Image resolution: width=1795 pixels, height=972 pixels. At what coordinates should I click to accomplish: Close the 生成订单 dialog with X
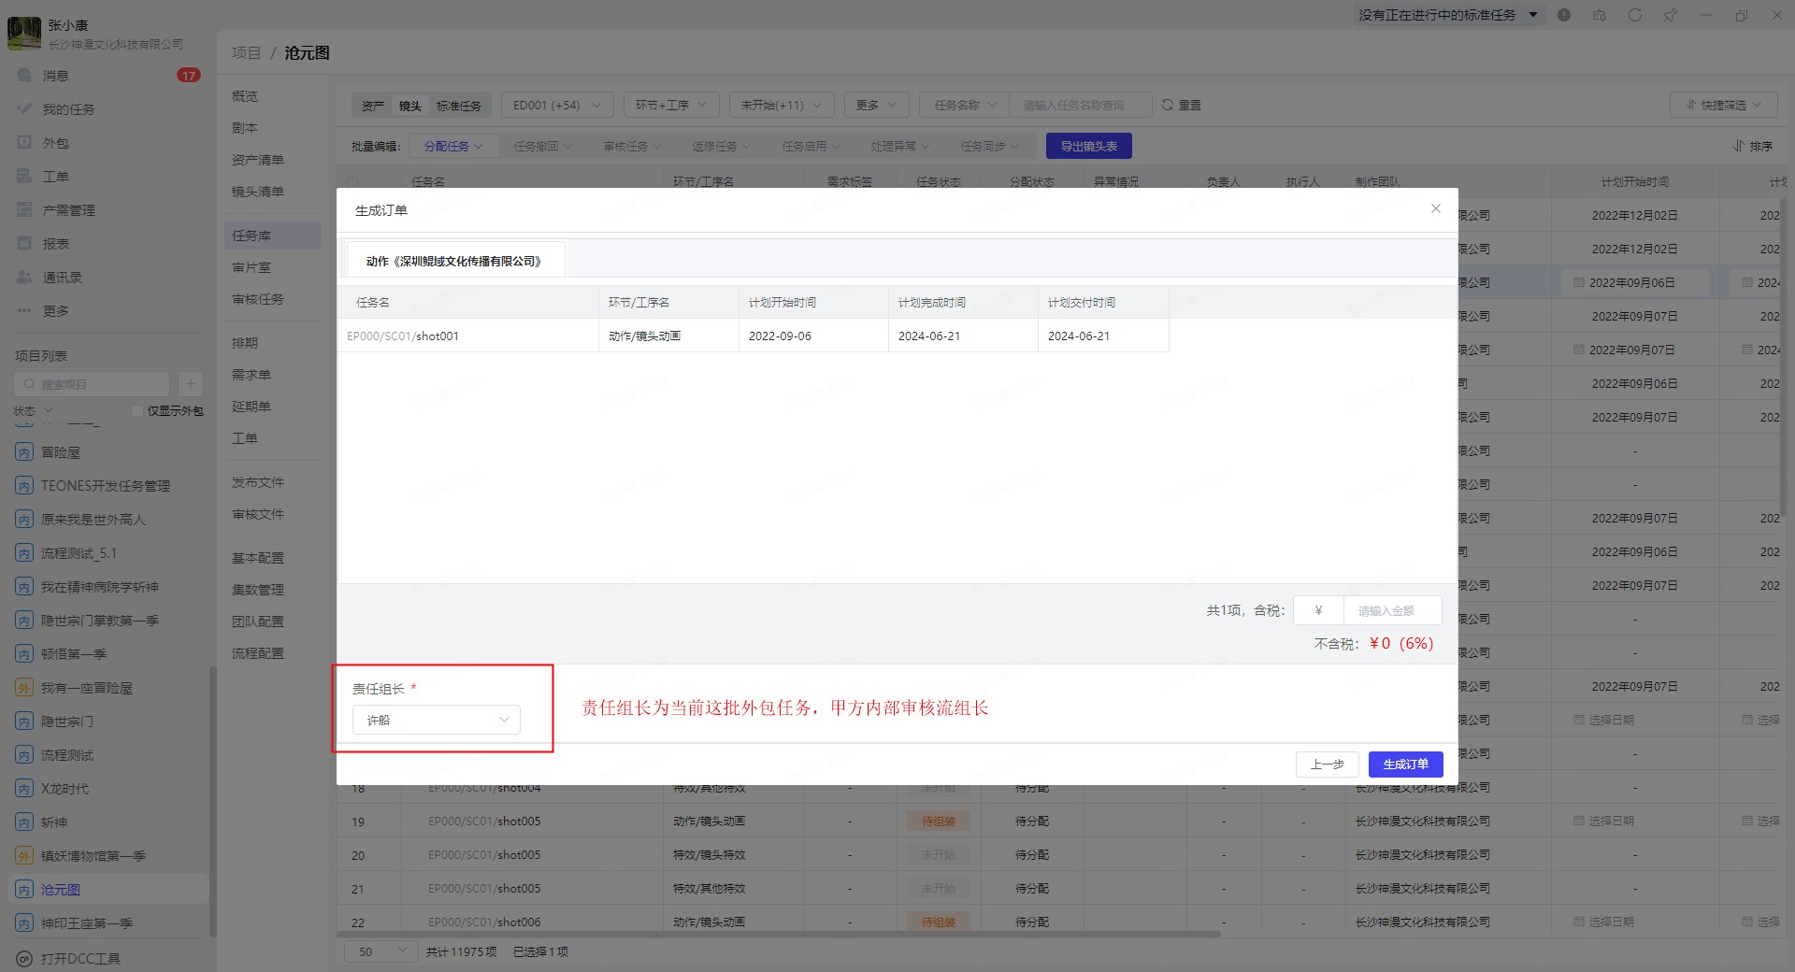pyautogui.click(x=1435, y=208)
